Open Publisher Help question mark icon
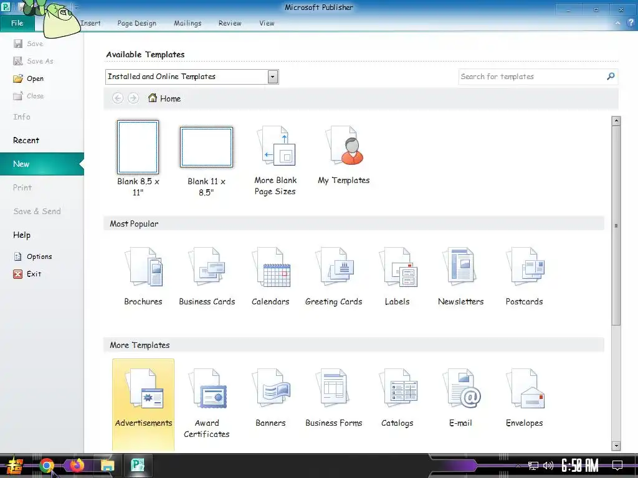 (631, 23)
